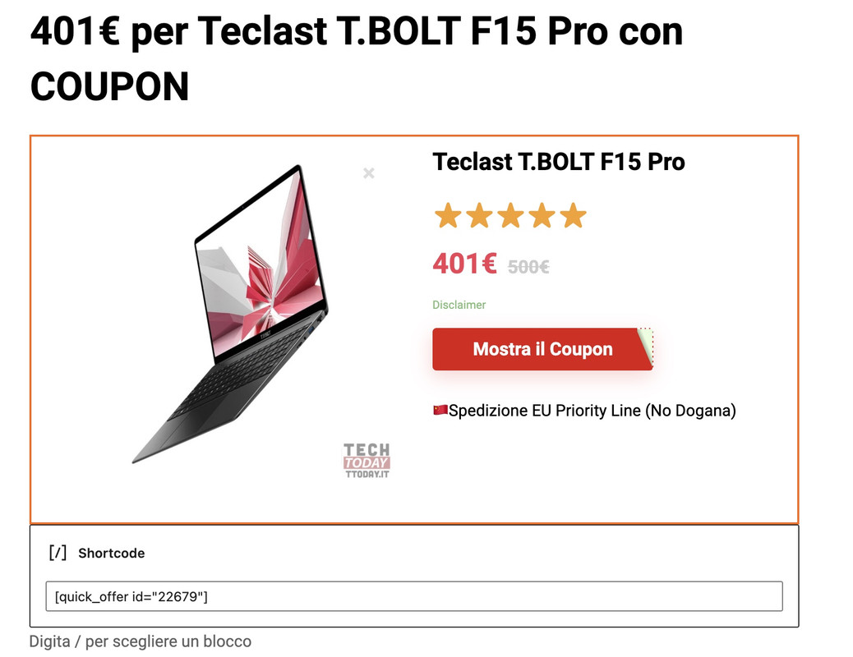
Task: Click the Teclast laptop product image
Action: tap(230, 313)
